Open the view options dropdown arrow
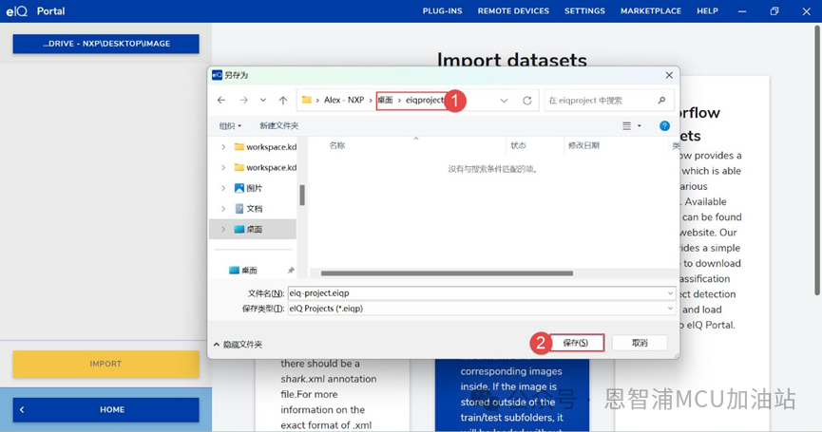 (639, 126)
